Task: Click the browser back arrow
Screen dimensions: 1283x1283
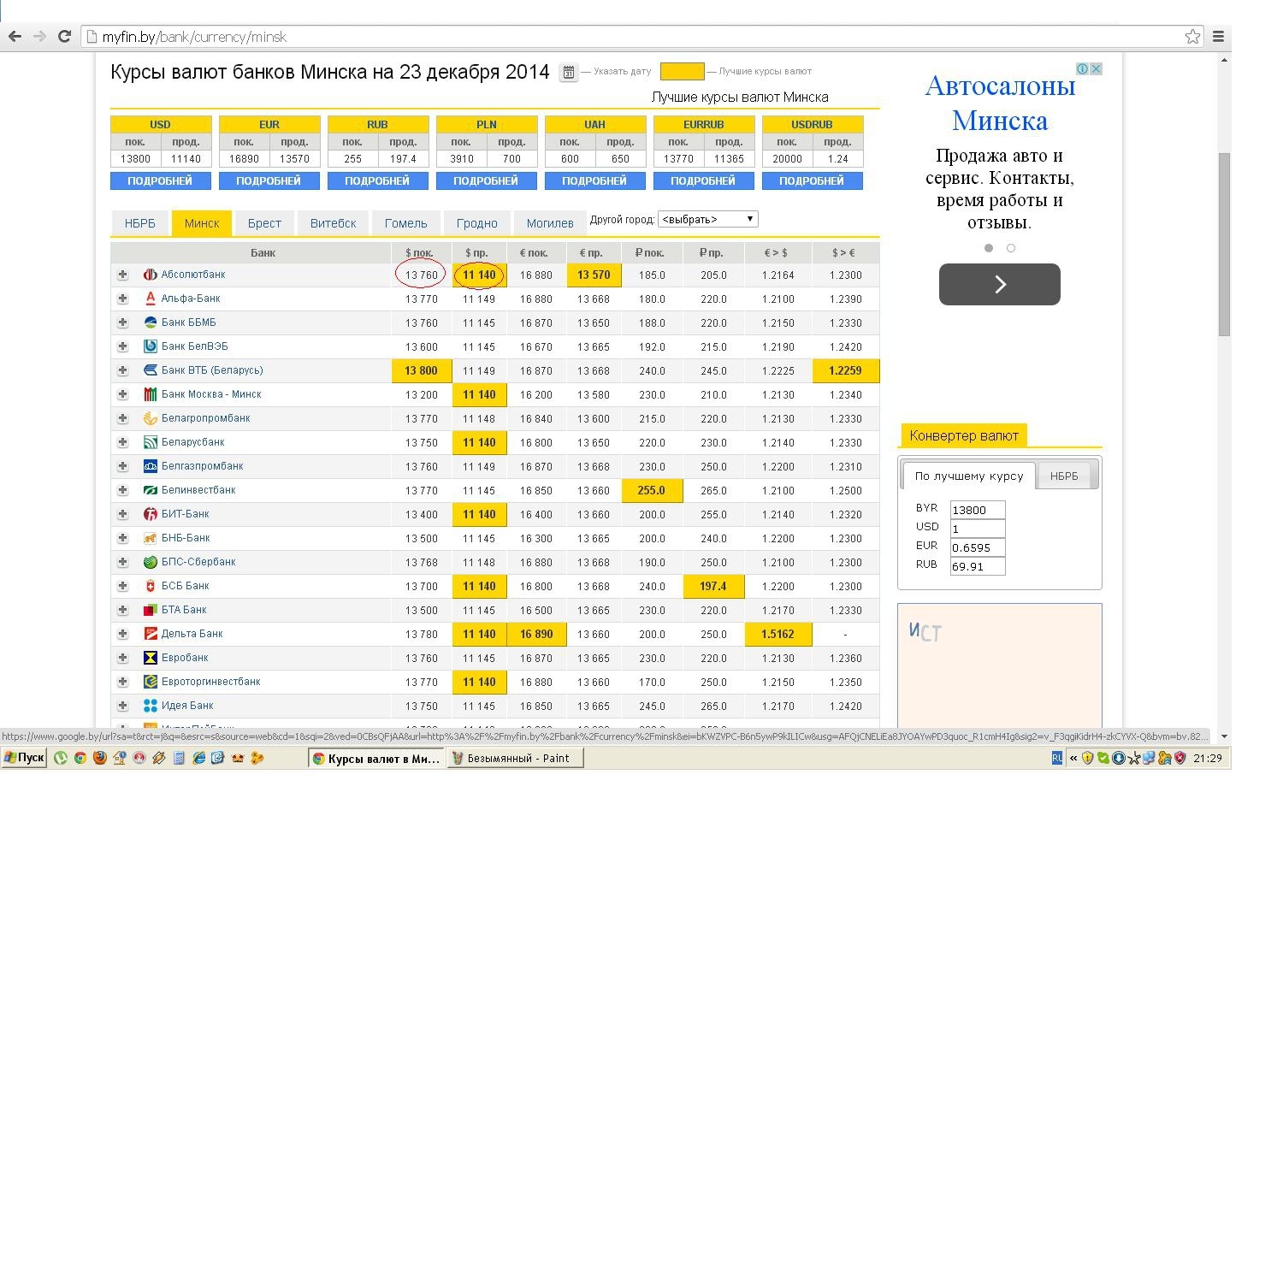Action: (15, 36)
